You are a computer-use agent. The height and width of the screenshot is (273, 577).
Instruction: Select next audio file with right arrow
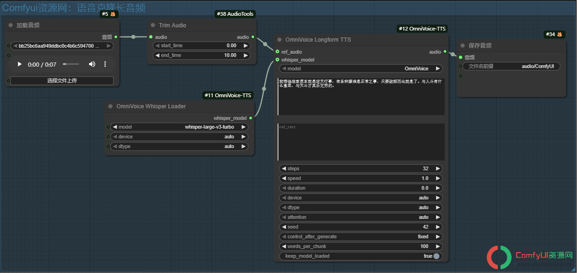pos(108,46)
